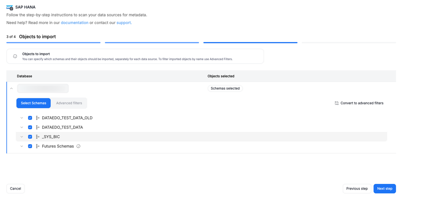Click the info icon in the Objects to import banner
The image size is (426, 214).
click(15, 56)
